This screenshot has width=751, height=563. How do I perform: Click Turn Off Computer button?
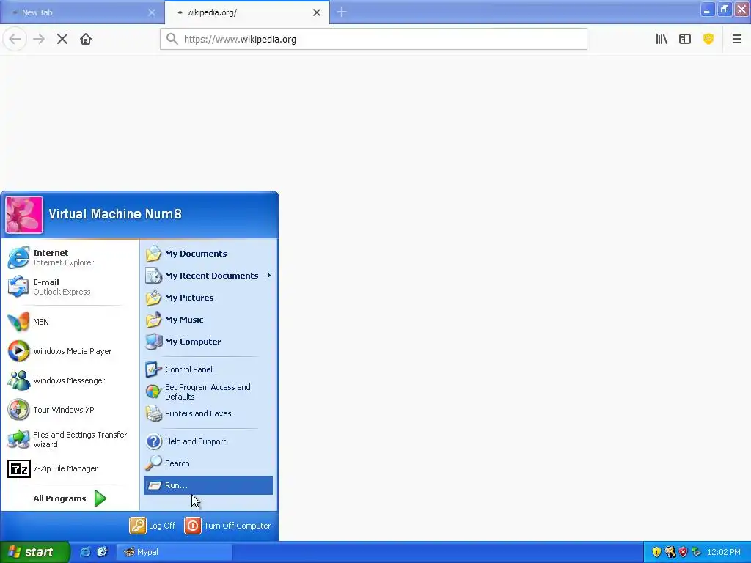tap(227, 526)
